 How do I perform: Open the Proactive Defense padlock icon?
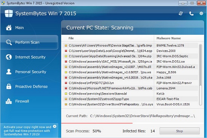(x=9, y=86)
